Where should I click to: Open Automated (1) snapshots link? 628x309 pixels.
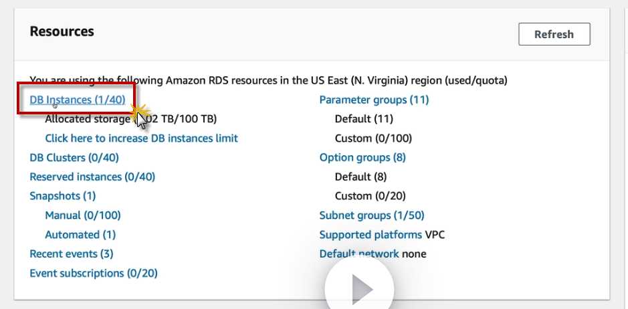80,235
